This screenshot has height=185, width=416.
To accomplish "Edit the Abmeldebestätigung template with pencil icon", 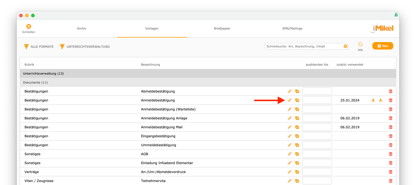I will tap(290, 91).
